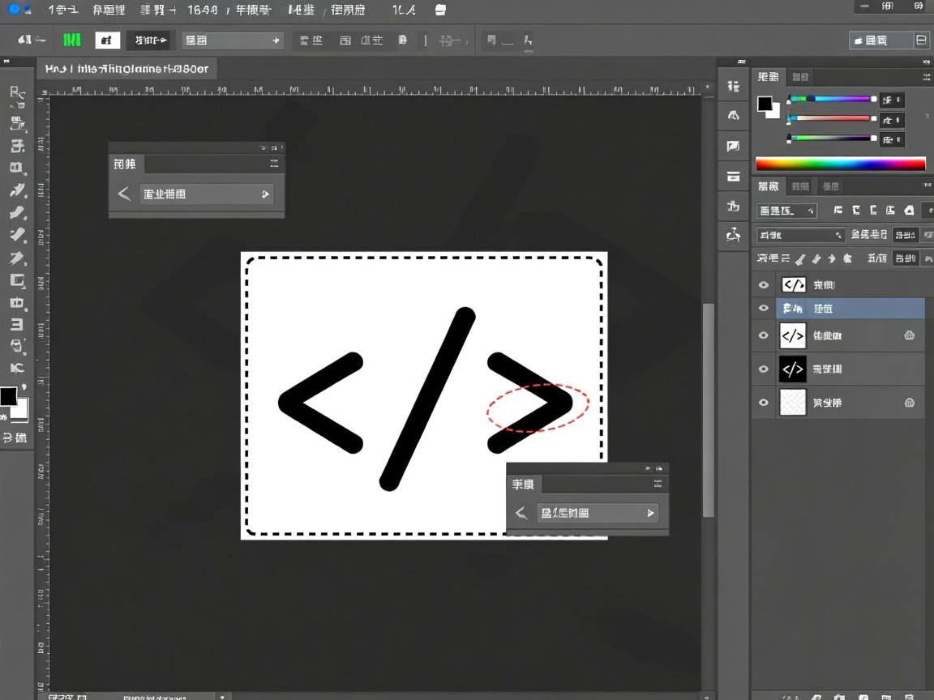Select the open document tab above the canvas
934x700 pixels.
tap(127, 69)
